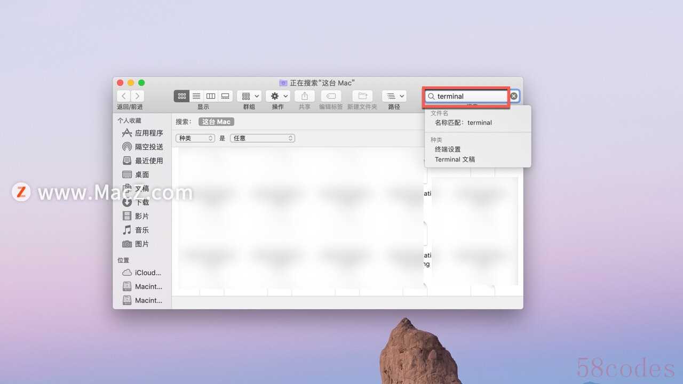Image resolution: width=683 pixels, height=384 pixels.
Task: Open the 路径 path dropdown
Action: tap(394, 96)
